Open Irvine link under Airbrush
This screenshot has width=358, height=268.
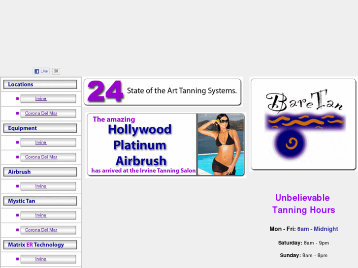pyautogui.click(x=41, y=186)
